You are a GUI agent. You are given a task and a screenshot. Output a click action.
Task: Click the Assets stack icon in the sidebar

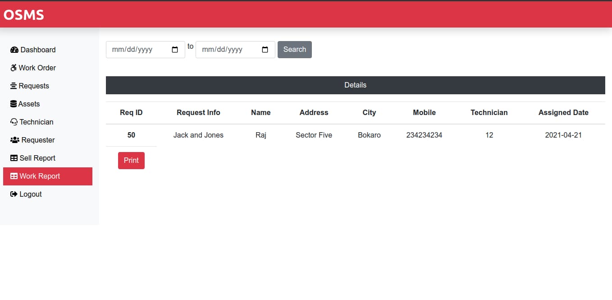pyautogui.click(x=14, y=104)
